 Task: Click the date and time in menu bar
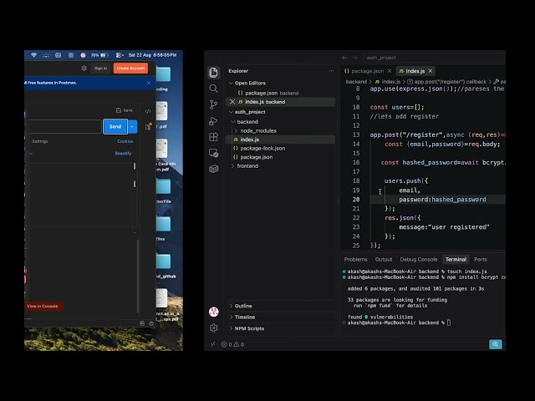click(x=152, y=55)
